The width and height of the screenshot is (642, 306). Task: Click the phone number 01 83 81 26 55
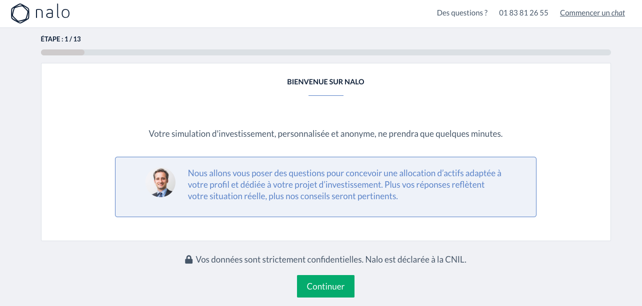click(x=523, y=13)
